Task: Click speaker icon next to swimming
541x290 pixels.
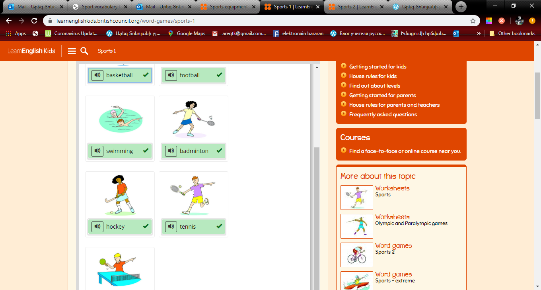Action: coord(97,151)
